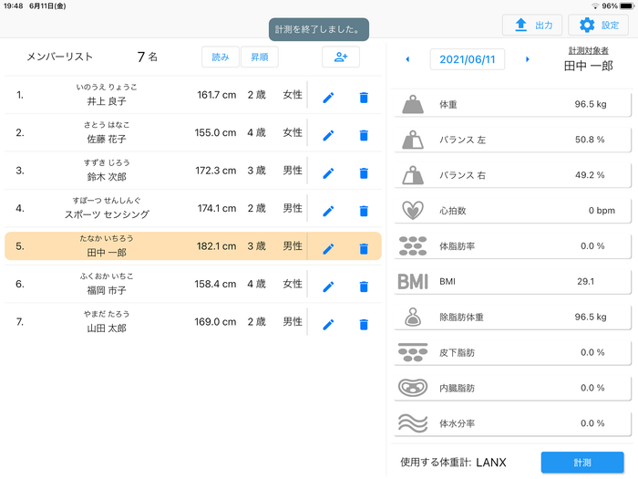Delete スポーツ センシング with trash icon
The image size is (638, 479).
[364, 211]
